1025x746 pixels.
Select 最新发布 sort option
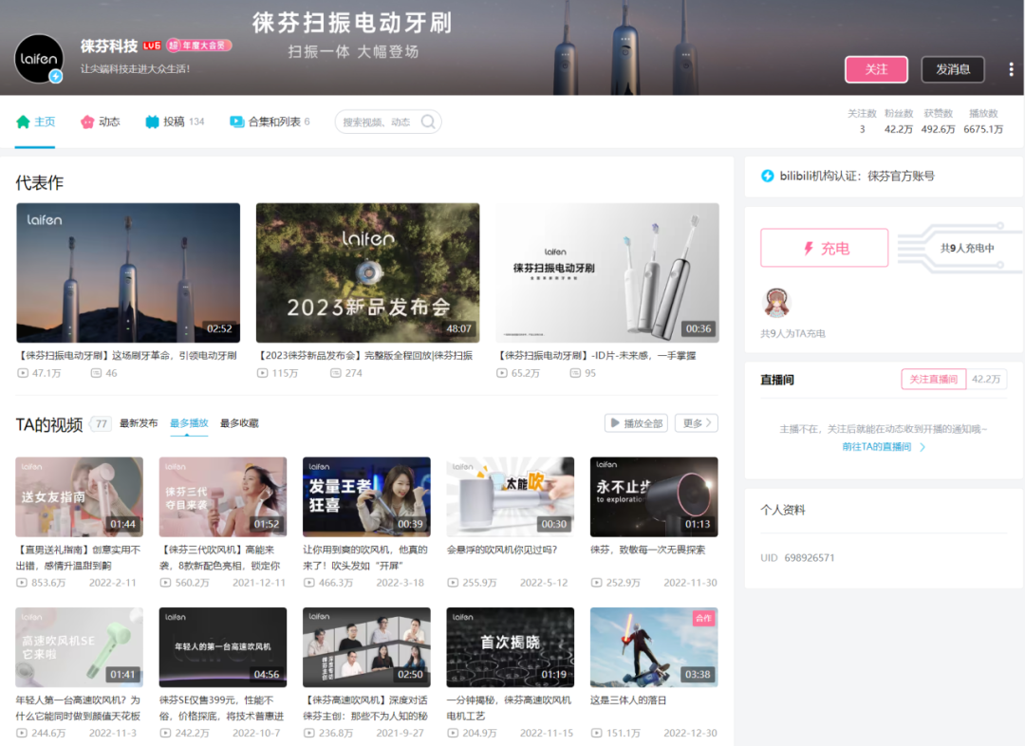pyautogui.click(x=139, y=423)
